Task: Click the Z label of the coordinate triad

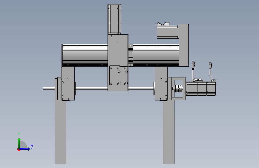Action: [32, 147]
